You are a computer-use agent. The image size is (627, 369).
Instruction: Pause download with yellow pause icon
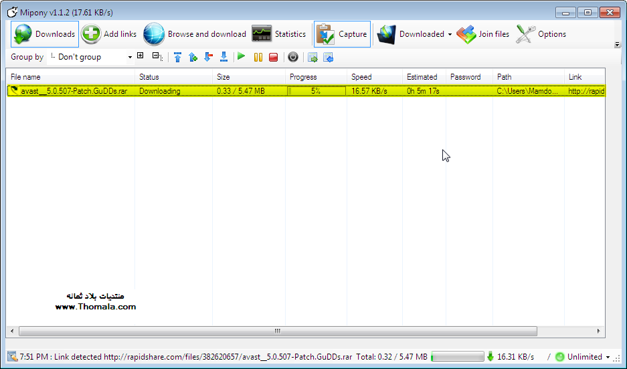coord(258,58)
